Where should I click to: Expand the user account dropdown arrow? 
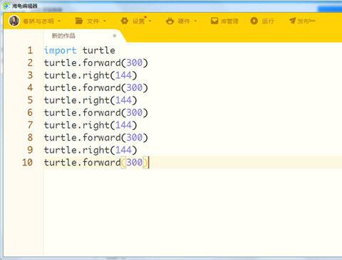pos(59,21)
